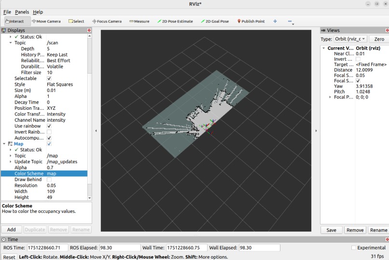Toggle the Selectable checkbox
Screen dimensions: 389x260
pos(49,78)
